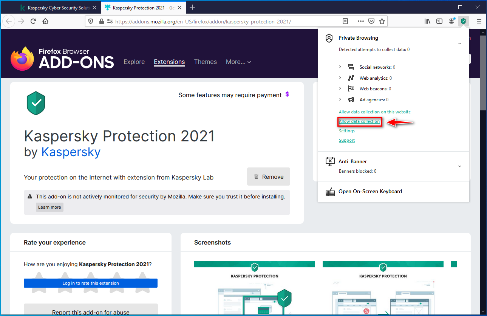The image size is (487, 316).
Task: Click the green Kaspersky shield add-on icon
Action: pyautogui.click(x=36, y=103)
